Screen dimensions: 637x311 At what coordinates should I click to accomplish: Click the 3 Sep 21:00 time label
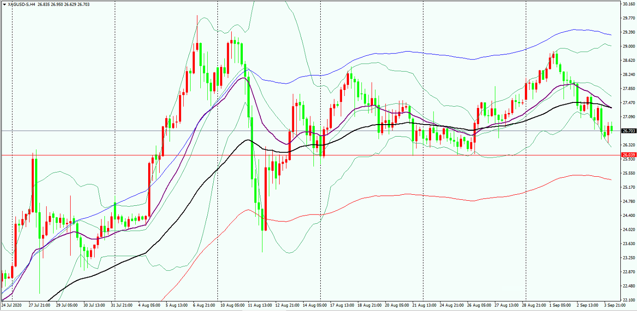(615, 305)
